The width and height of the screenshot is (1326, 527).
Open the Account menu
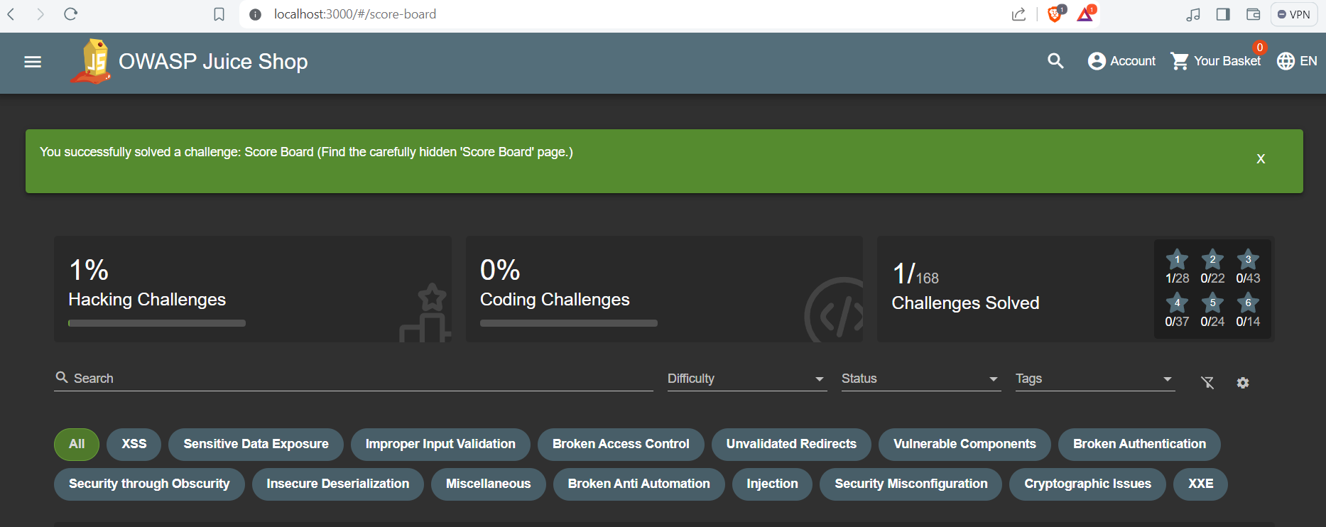click(x=1121, y=62)
